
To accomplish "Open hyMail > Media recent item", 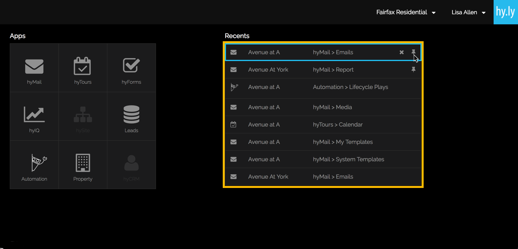I will coord(323,107).
